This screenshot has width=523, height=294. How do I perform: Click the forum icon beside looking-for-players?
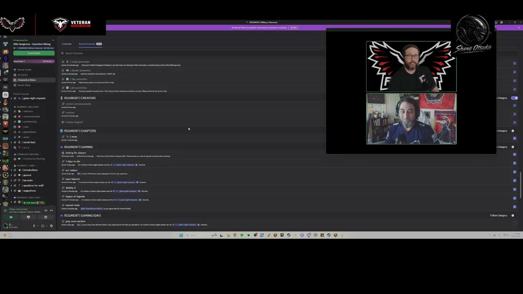point(63,153)
